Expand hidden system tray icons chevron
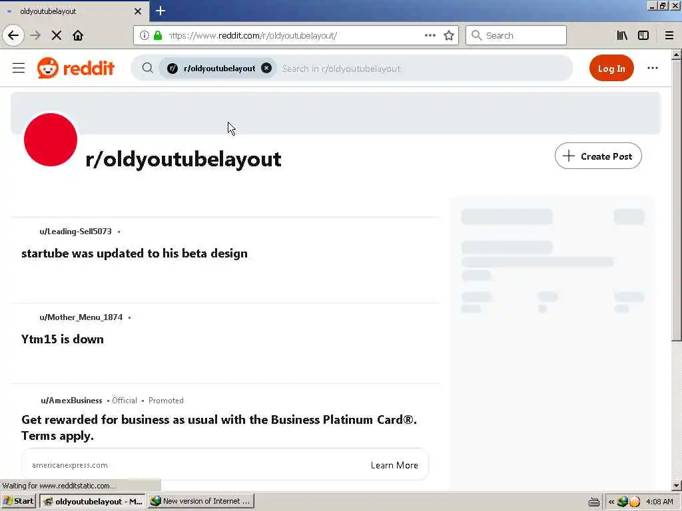This screenshot has height=511, width=682. [611, 502]
